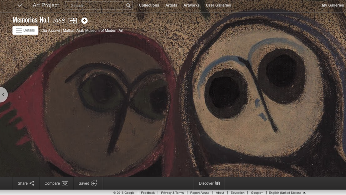The width and height of the screenshot is (346, 195).
Task: Add artwork with the white plus circle
Action: pos(84,20)
